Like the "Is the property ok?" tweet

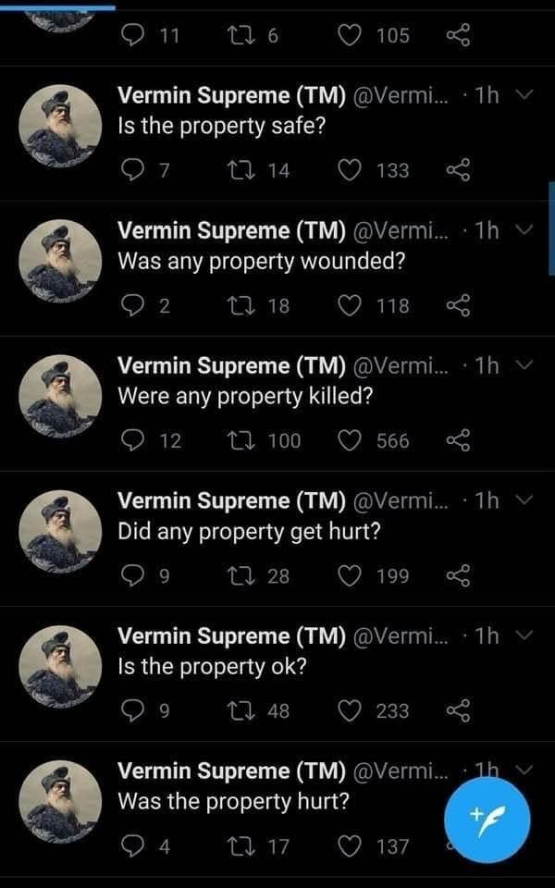click(351, 710)
